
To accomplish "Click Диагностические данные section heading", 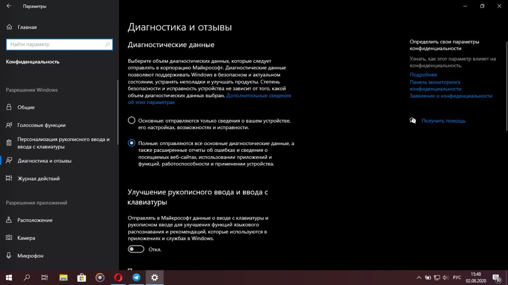I will click(x=171, y=45).
